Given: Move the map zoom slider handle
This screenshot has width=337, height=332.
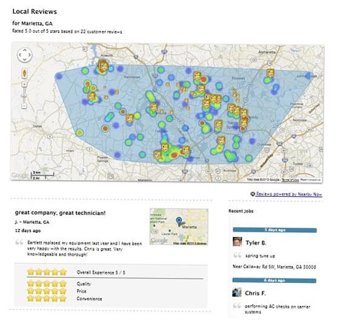Looking at the screenshot, I should [24, 95].
